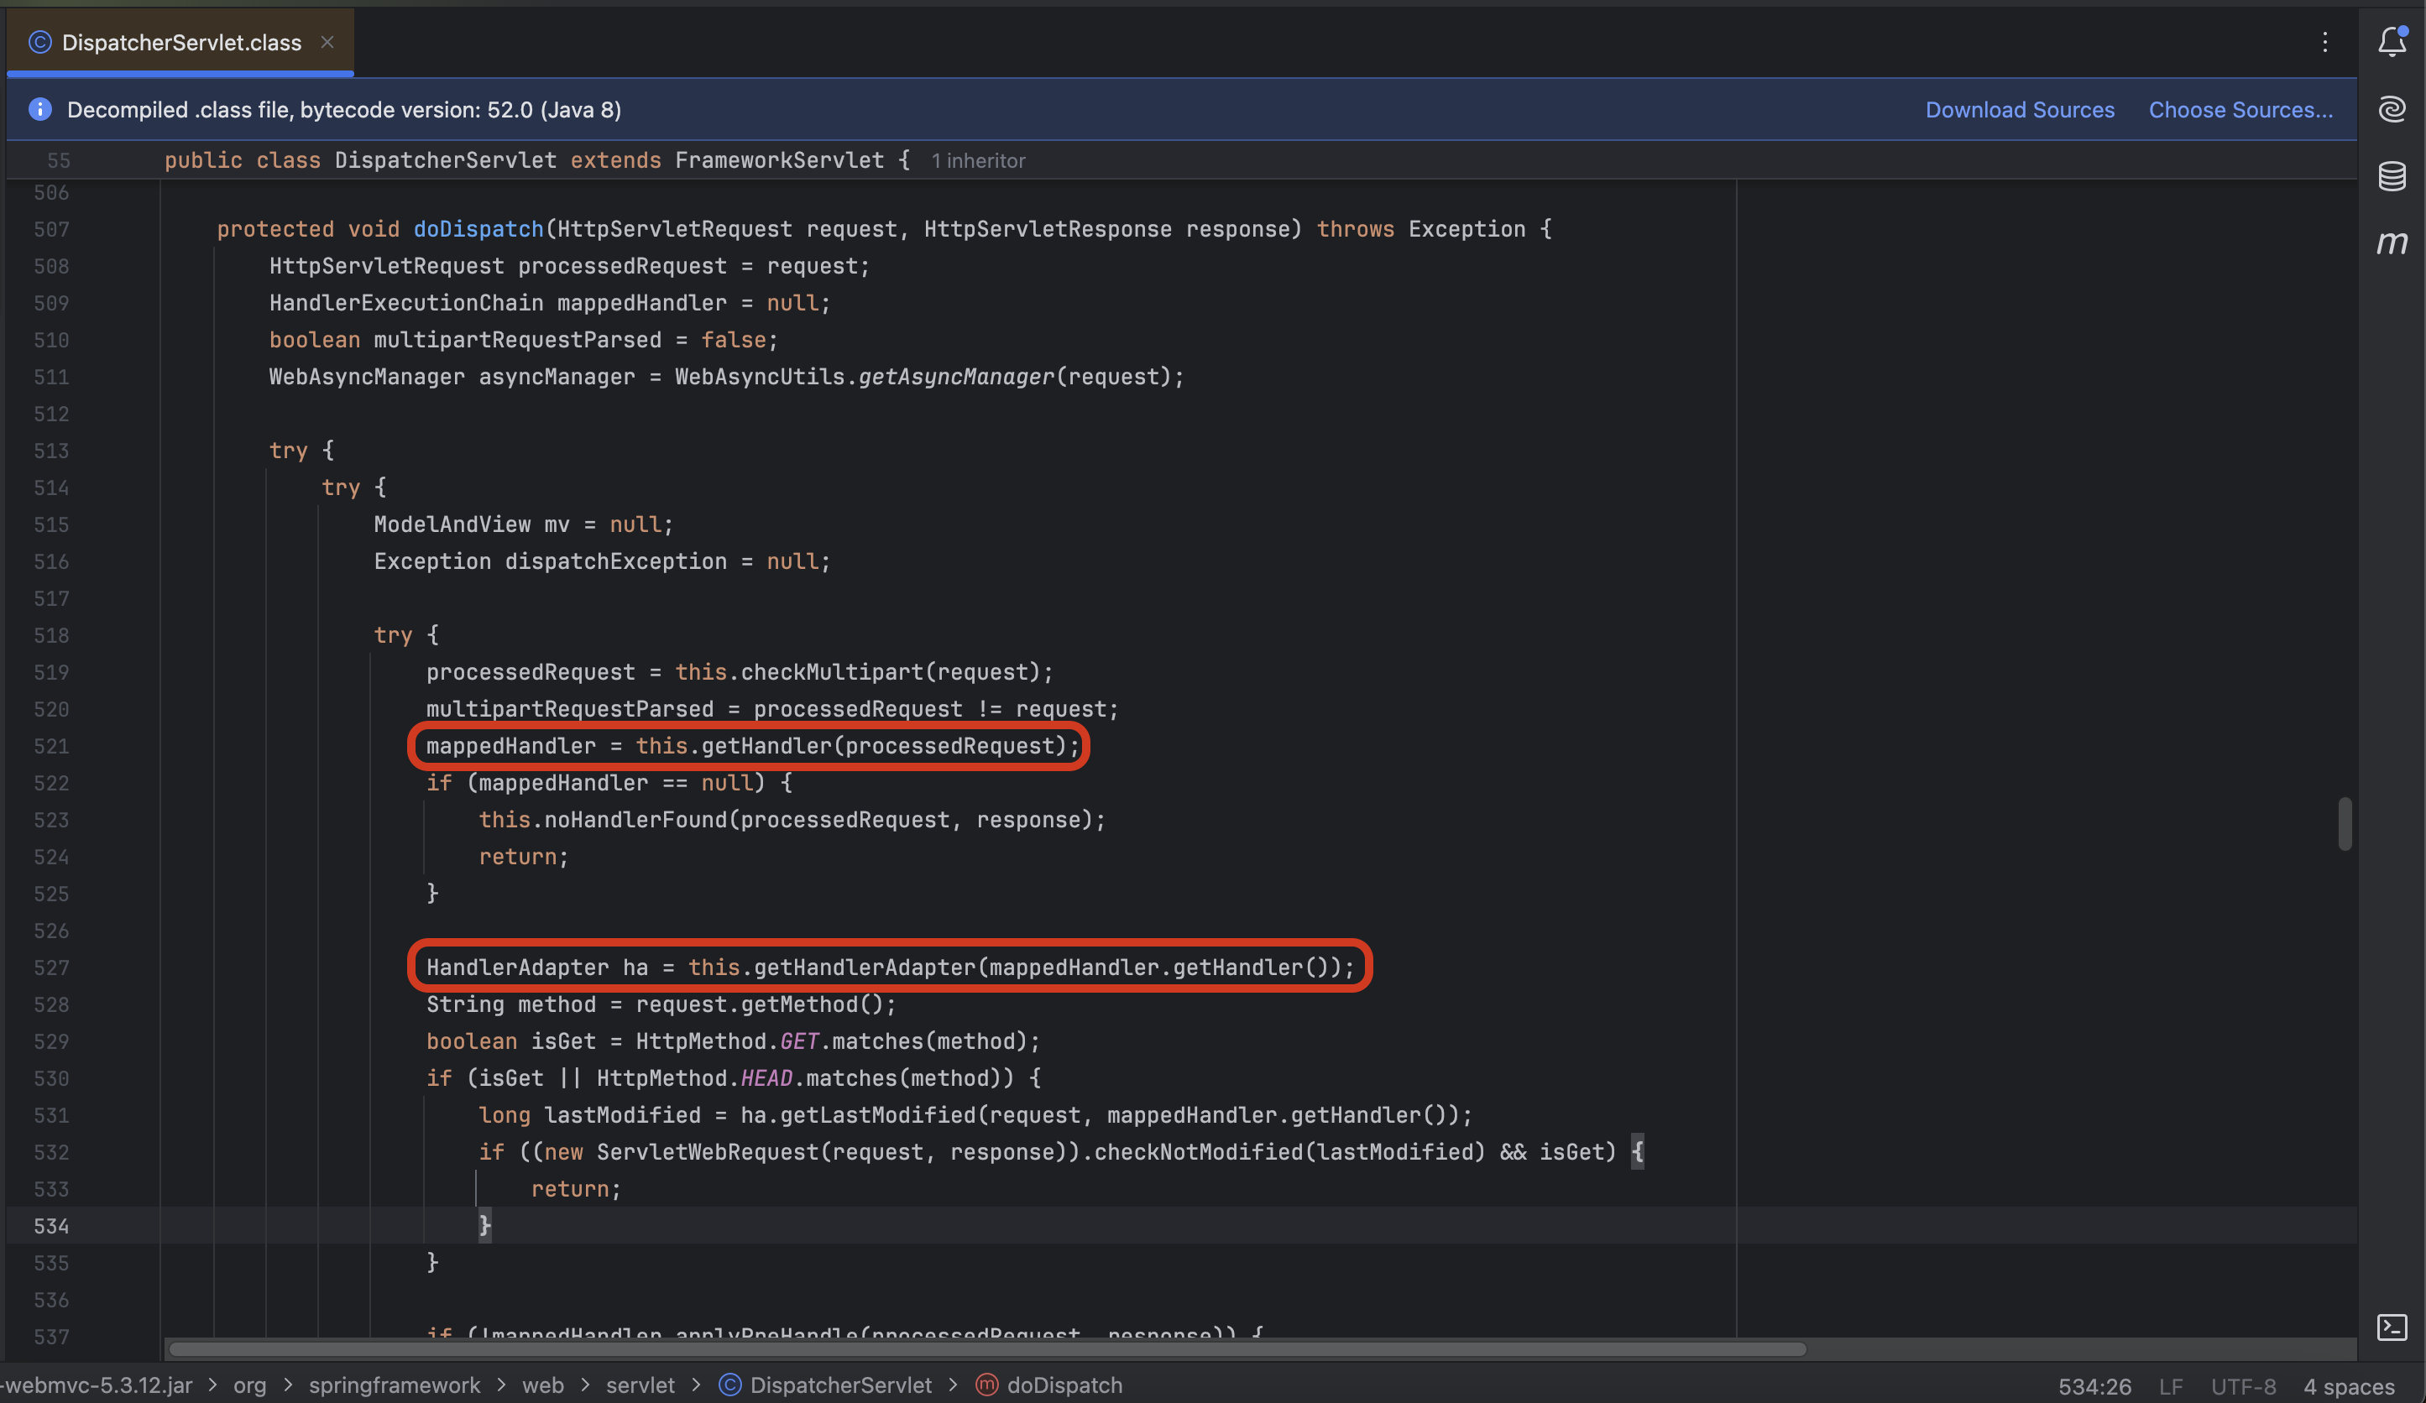The image size is (2426, 1403).
Task: Open editor tab options three-dot menu
Action: point(2325,42)
